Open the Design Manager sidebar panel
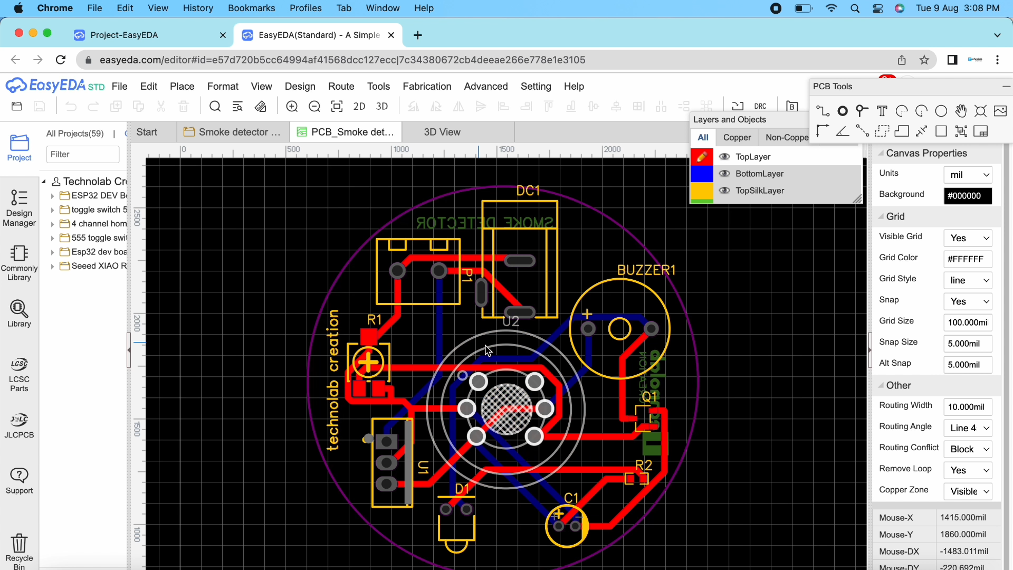The height and width of the screenshot is (570, 1013). [19, 208]
